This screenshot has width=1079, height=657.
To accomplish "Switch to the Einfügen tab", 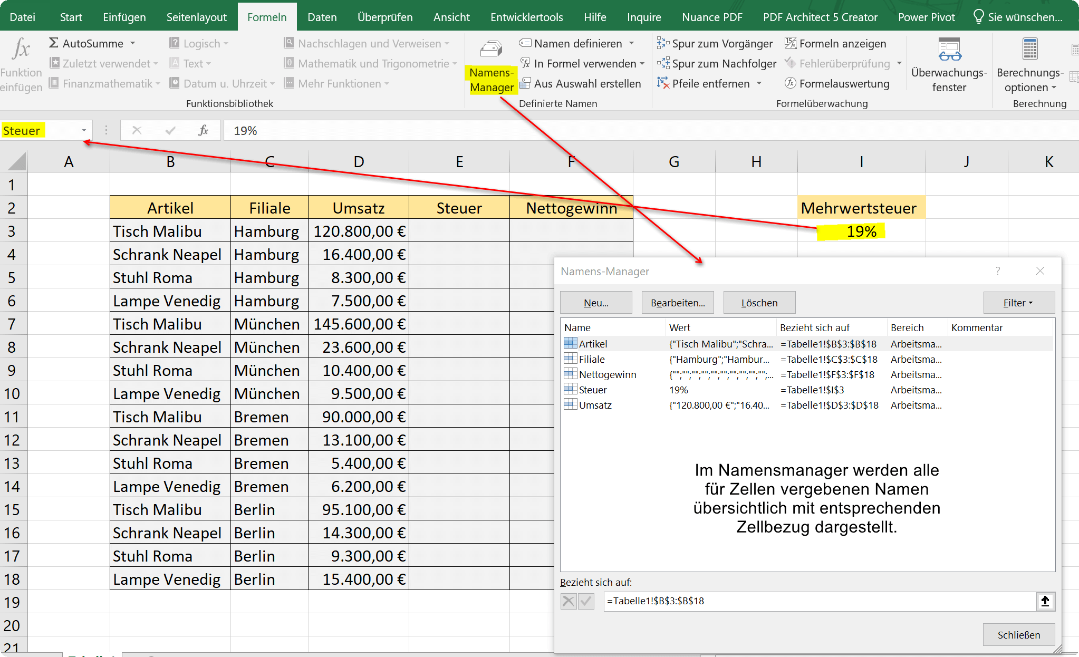I will [x=124, y=17].
